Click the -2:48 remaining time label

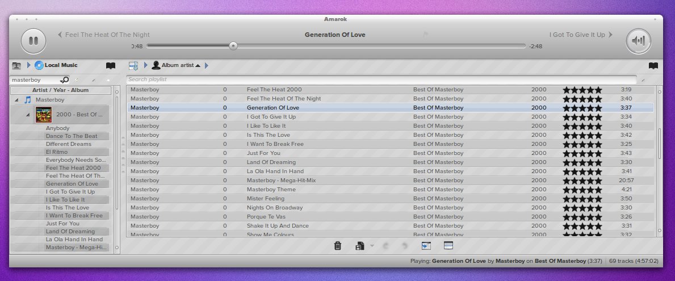(535, 46)
